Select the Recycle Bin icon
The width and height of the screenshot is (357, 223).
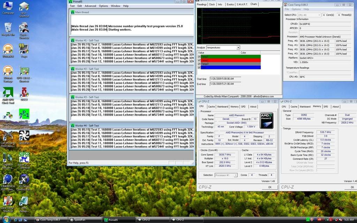[x=8, y=29]
